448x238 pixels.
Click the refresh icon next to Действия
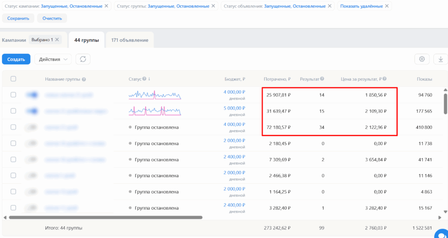pyautogui.click(x=83, y=59)
